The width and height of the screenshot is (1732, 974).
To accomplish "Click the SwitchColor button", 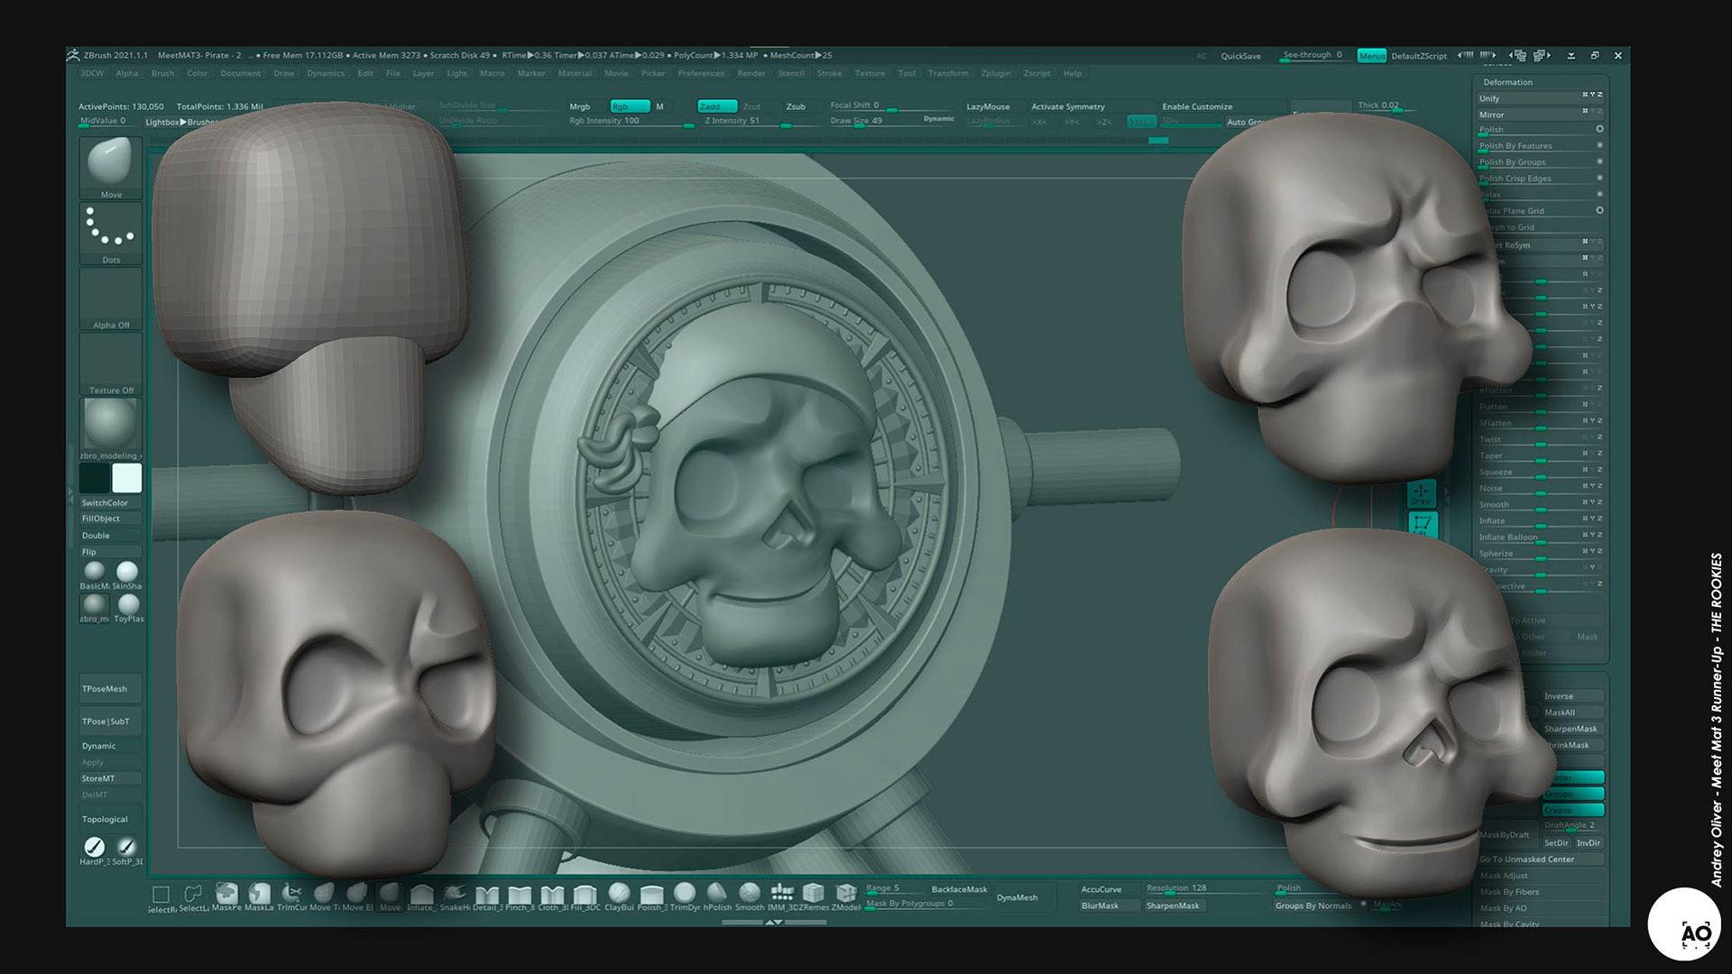I will coord(111,503).
